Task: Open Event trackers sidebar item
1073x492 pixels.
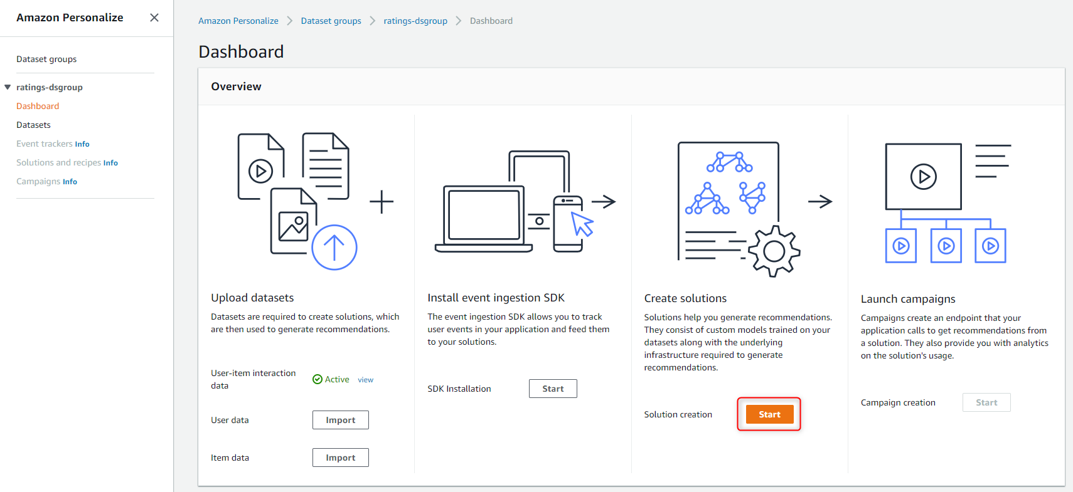Action: coord(45,144)
